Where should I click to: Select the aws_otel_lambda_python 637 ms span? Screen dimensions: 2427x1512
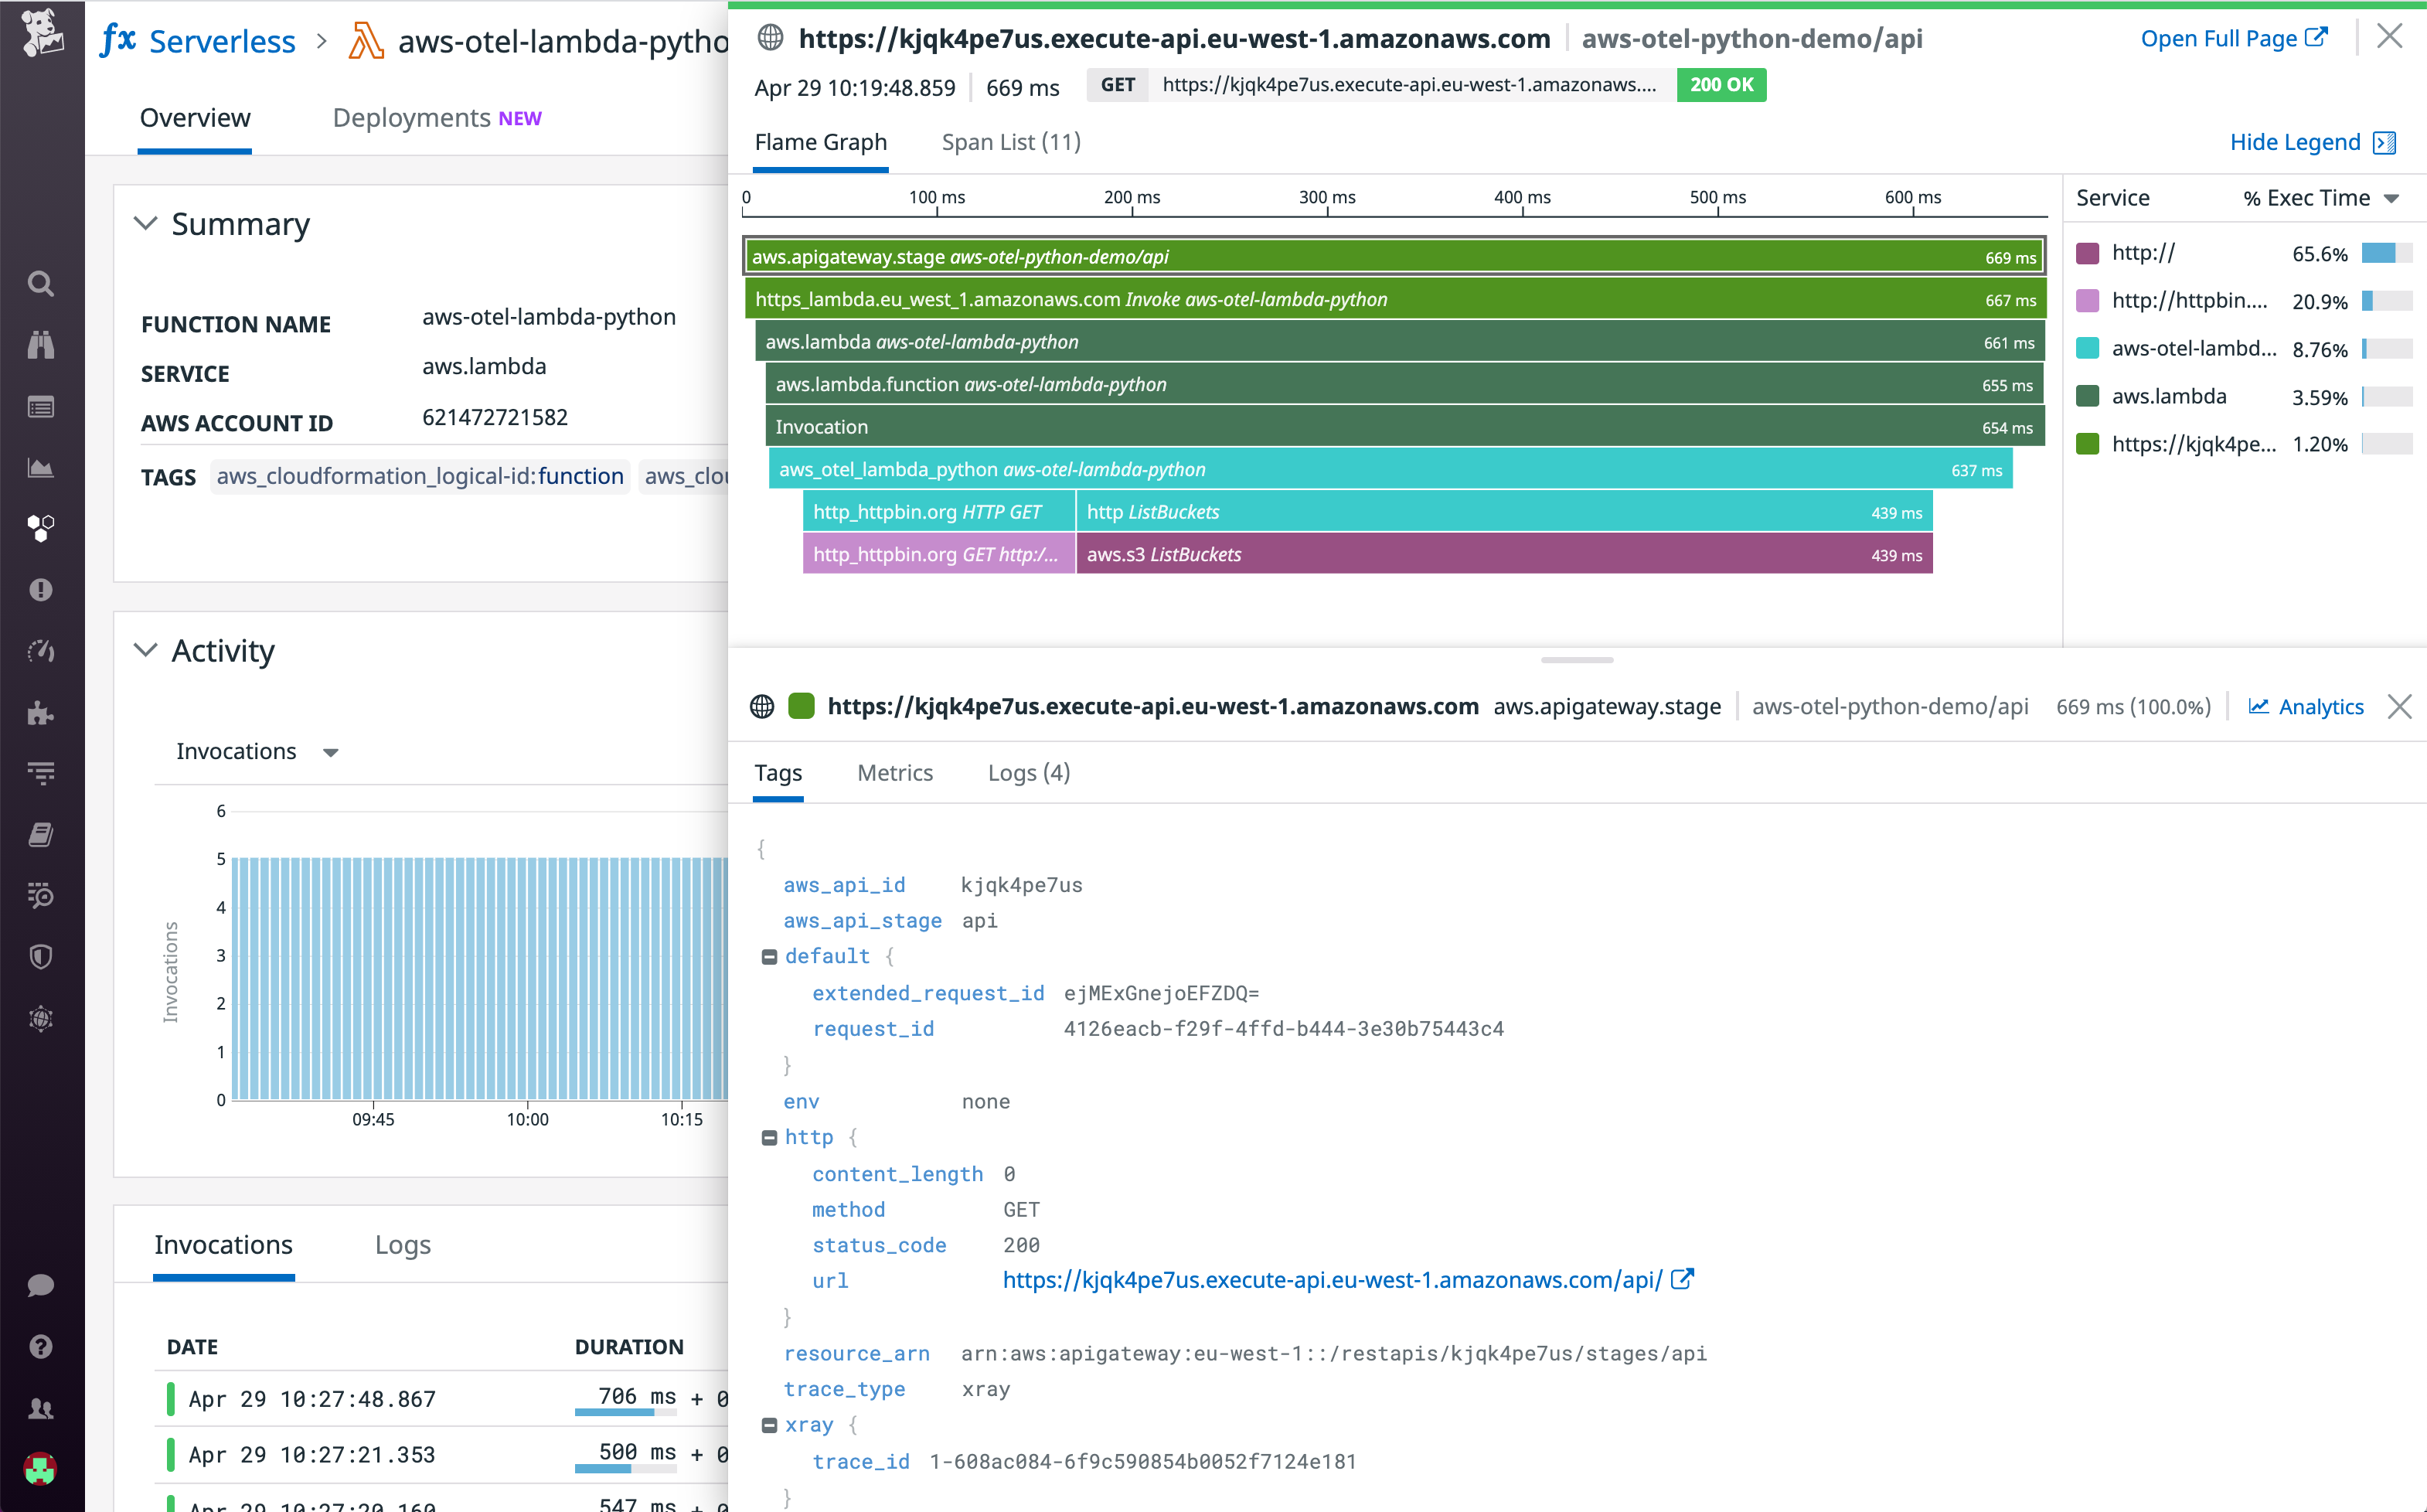point(1391,469)
